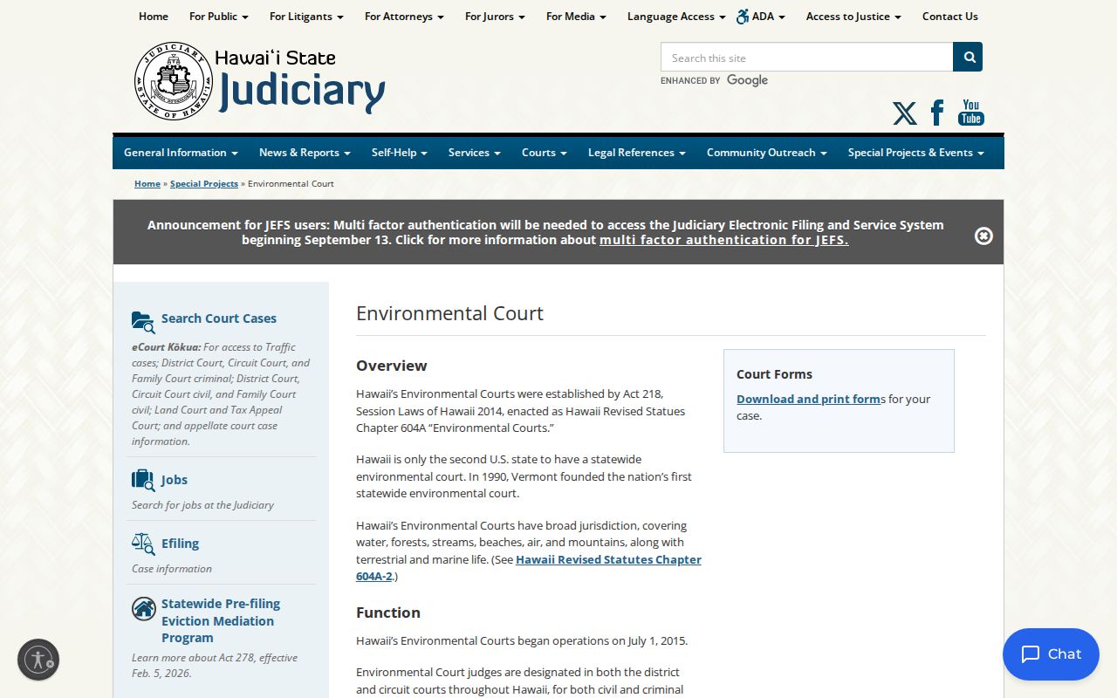Open the Search Court Cases link
The width and height of the screenshot is (1117, 698).
(x=219, y=318)
